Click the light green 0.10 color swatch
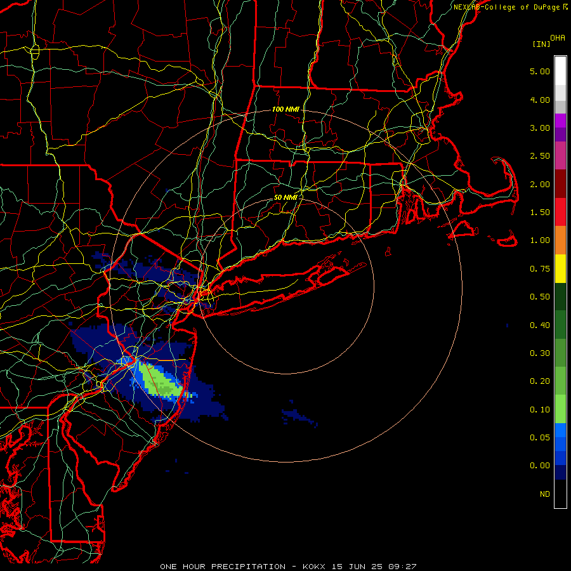The width and height of the screenshot is (571, 571). pyautogui.click(x=560, y=409)
